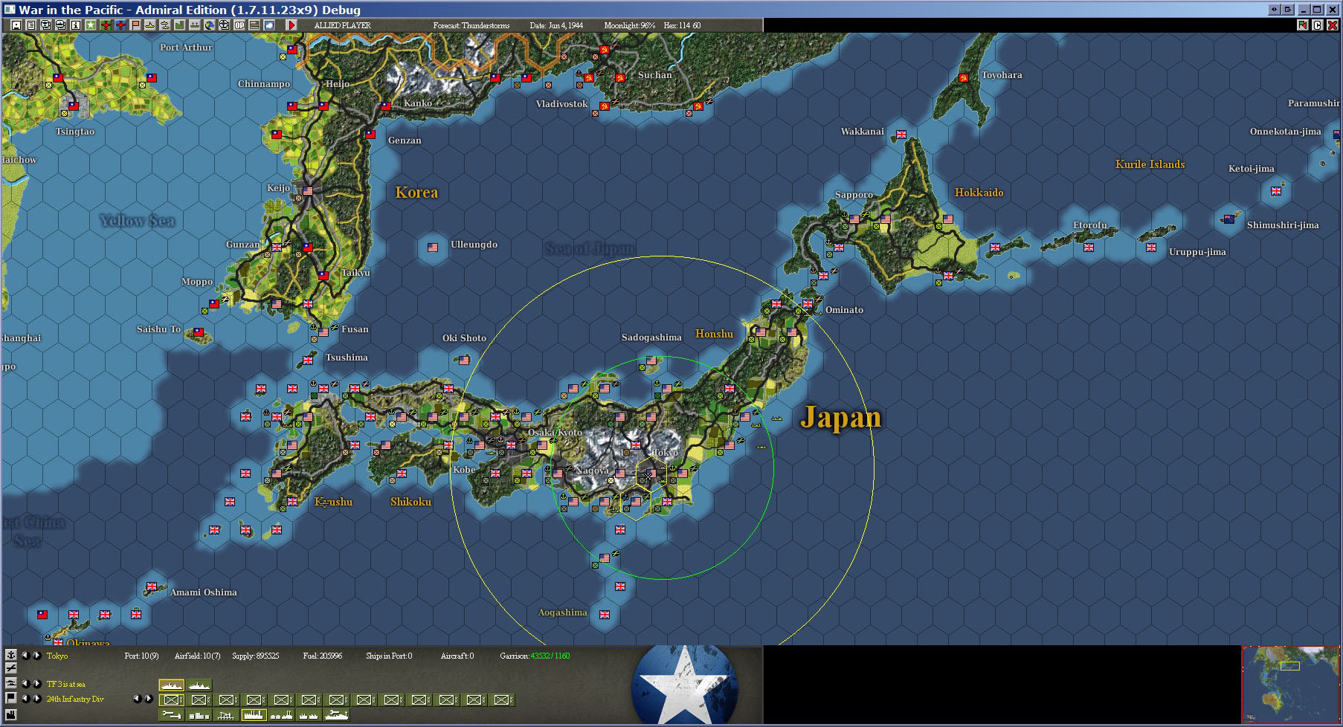The width and height of the screenshot is (1343, 727).
Task: Click the world minimap thumbnail
Action: [1289, 684]
